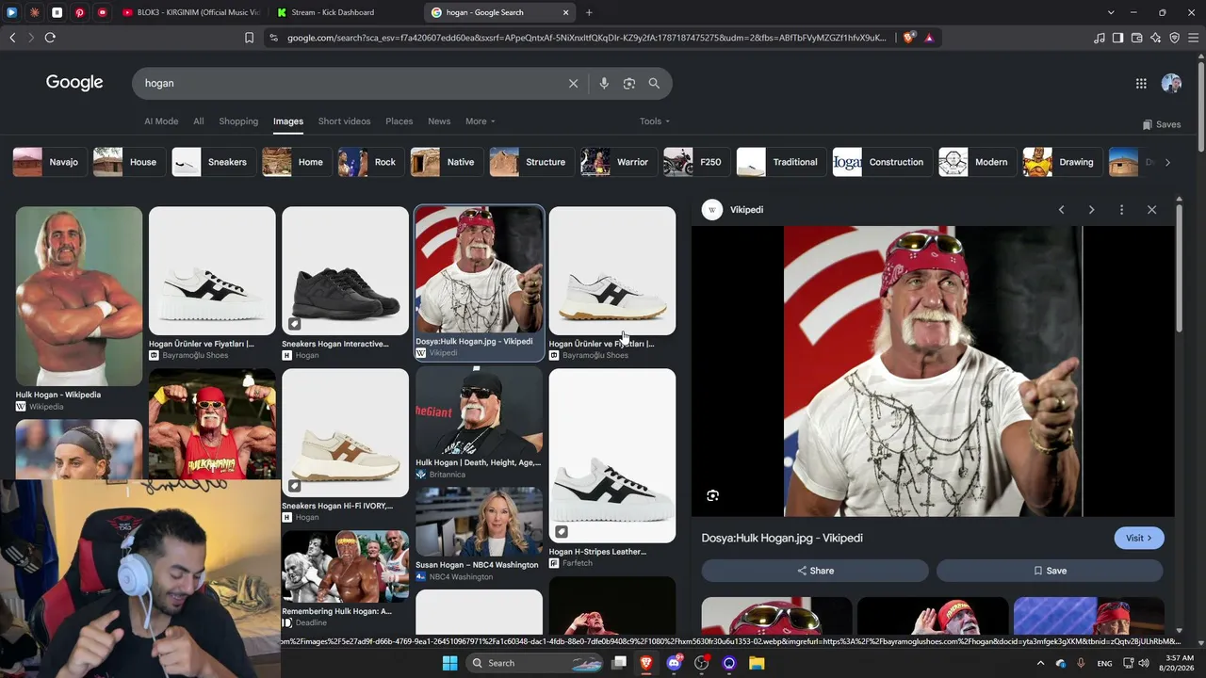1206x678 pixels.
Task: Open the Sneakers Hogan Interactive image result
Action: [x=345, y=283]
